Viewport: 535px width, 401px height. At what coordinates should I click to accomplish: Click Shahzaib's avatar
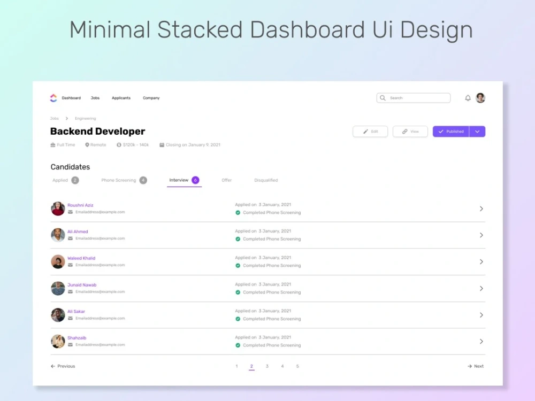point(58,341)
